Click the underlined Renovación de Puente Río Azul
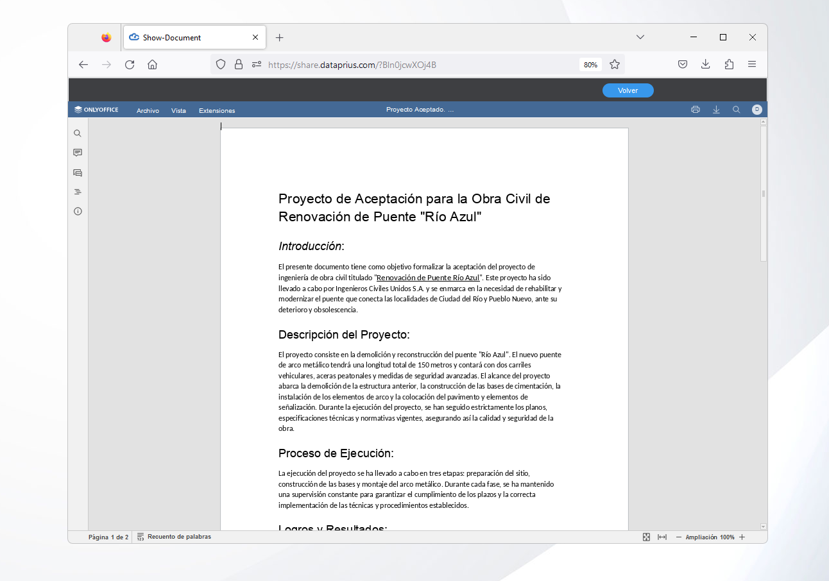The height and width of the screenshot is (581, 829). tap(428, 278)
